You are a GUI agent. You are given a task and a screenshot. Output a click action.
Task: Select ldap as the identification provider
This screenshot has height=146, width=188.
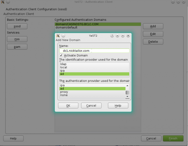(63, 64)
